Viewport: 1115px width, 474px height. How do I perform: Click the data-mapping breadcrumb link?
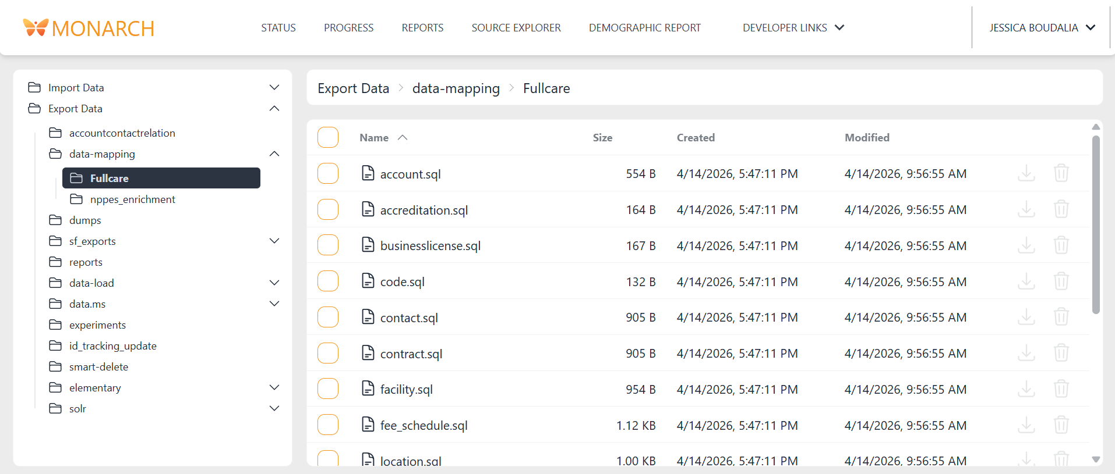coord(456,88)
